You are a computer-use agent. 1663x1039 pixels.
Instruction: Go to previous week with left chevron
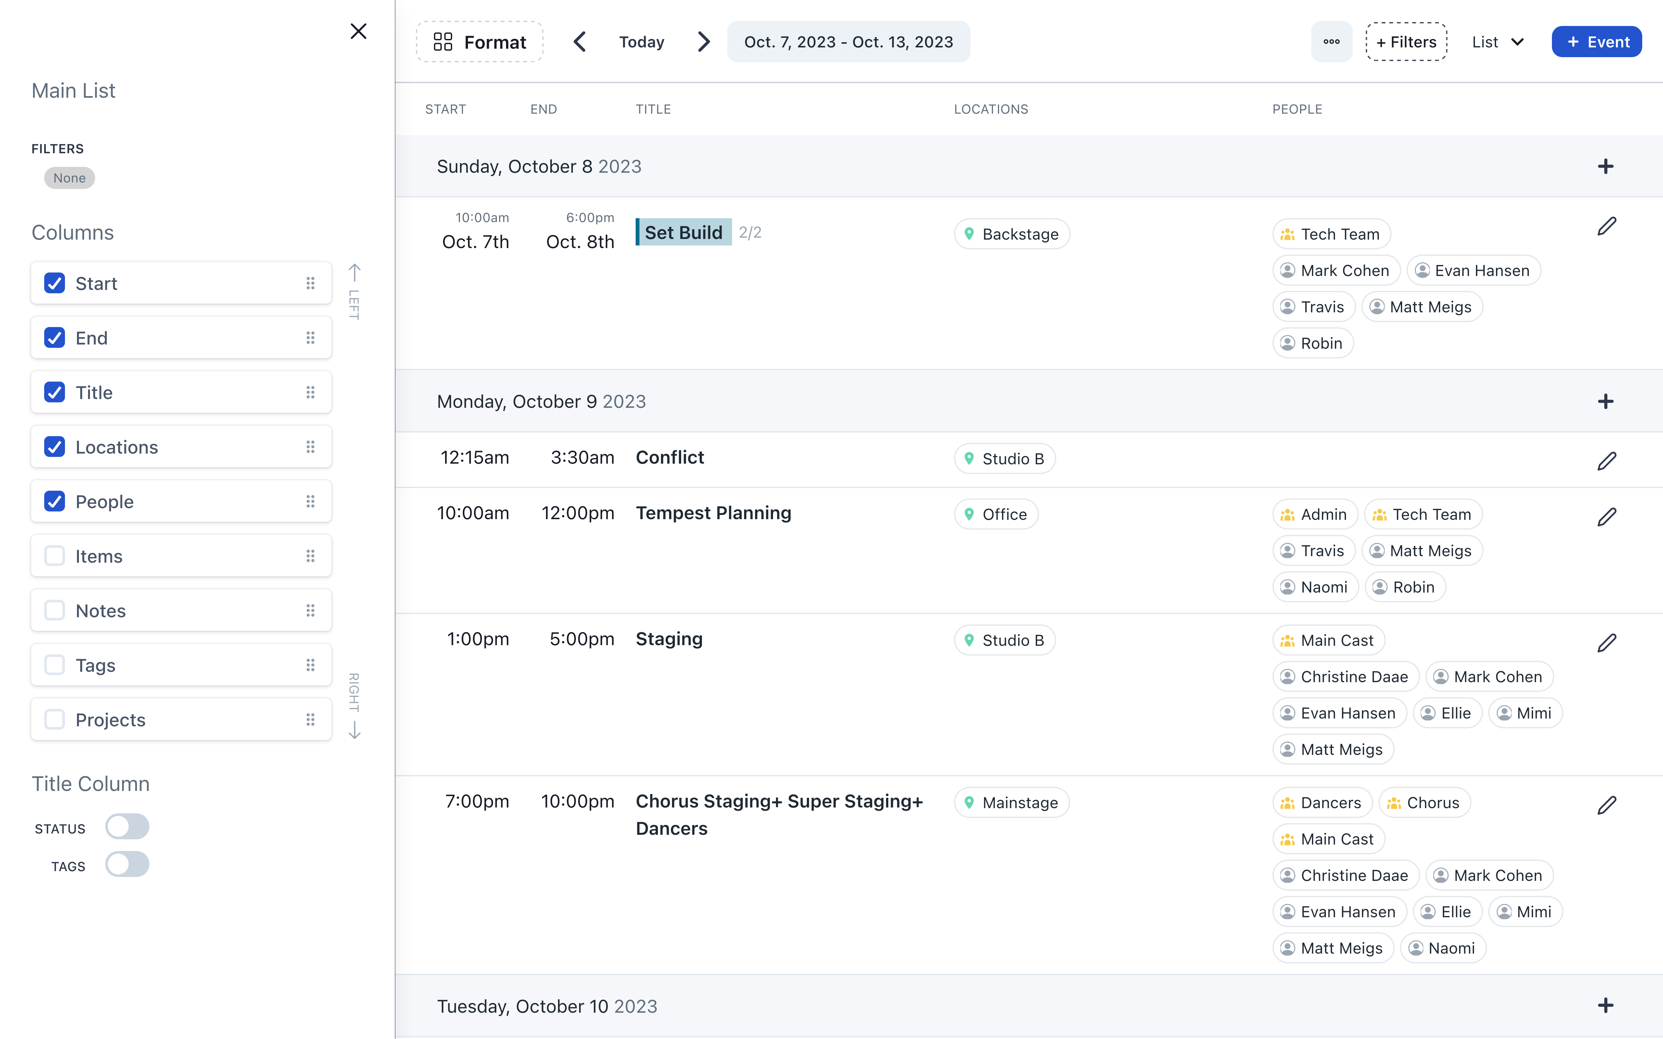(579, 42)
